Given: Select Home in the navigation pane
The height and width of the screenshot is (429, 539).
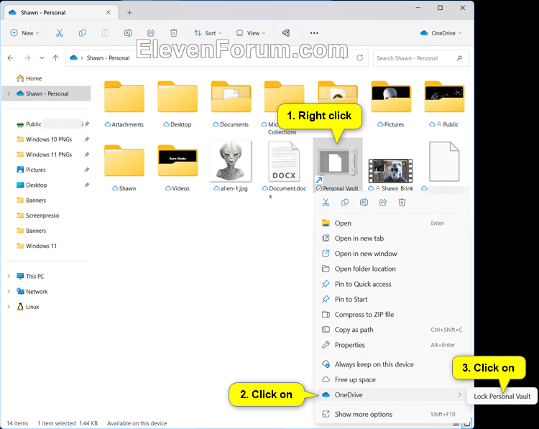Looking at the screenshot, I should click(46, 78).
